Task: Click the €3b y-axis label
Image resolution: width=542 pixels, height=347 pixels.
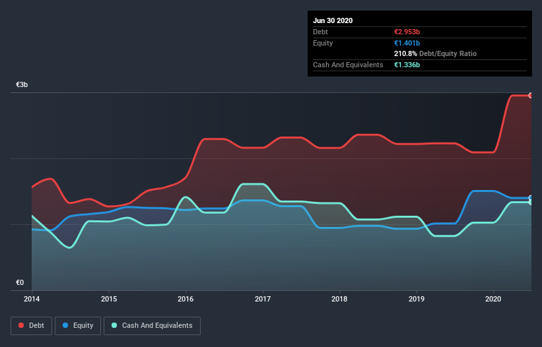Action: click(22, 84)
